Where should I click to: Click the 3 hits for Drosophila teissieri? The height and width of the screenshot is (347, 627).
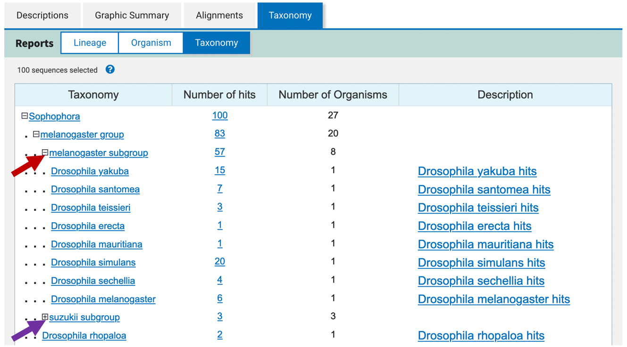[x=220, y=207]
